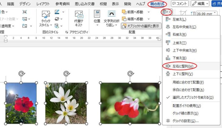Image resolution: width=222 pixels, height=128 pixels.
Task: Open the Reset Picture dropdown arrow
Action: pyautogui.click(x=31, y=26)
